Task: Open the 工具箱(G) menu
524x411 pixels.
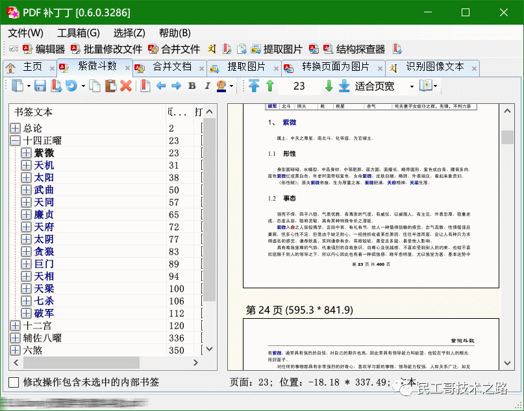Action: [x=79, y=33]
